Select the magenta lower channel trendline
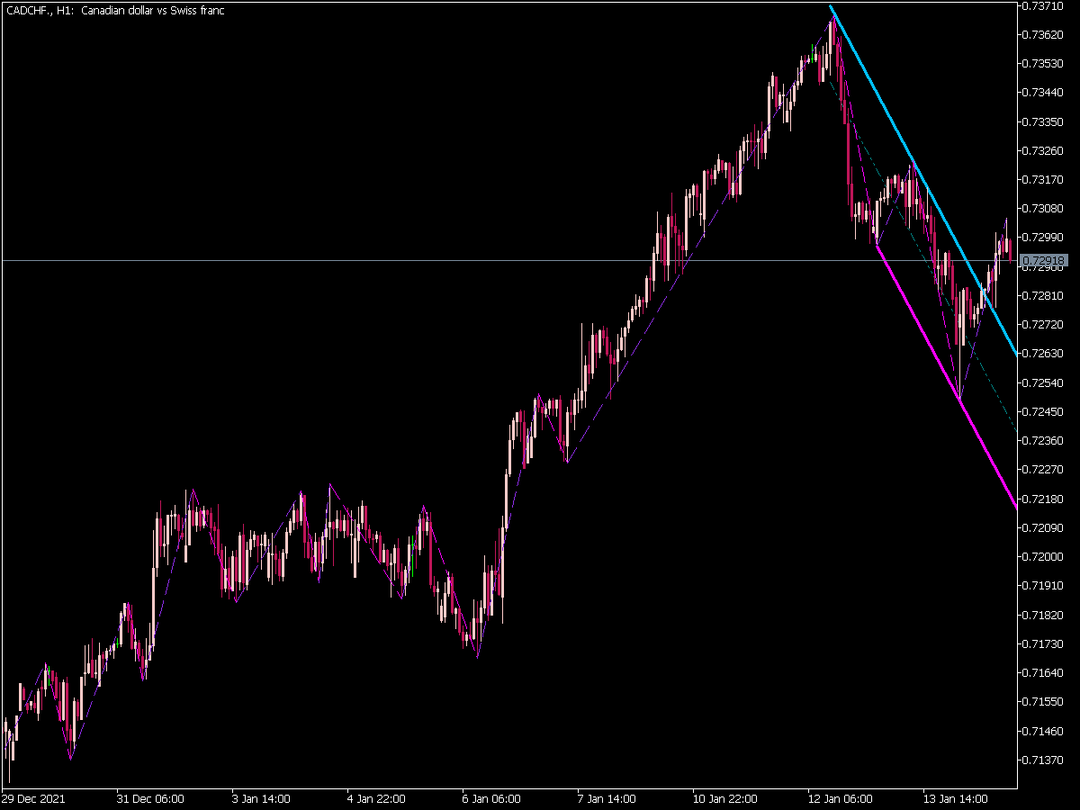The image size is (1080, 810). coord(945,377)
